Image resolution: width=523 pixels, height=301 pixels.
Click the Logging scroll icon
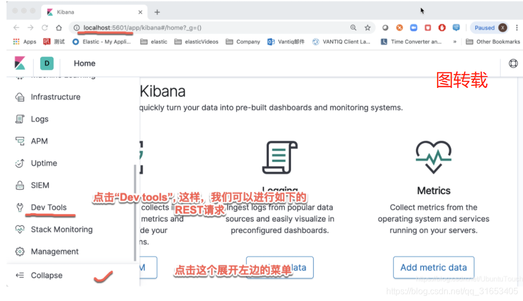click(280, 158)
